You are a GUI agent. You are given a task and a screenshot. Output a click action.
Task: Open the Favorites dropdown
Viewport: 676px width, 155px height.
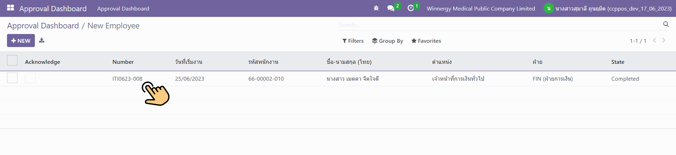click(426, 41)
